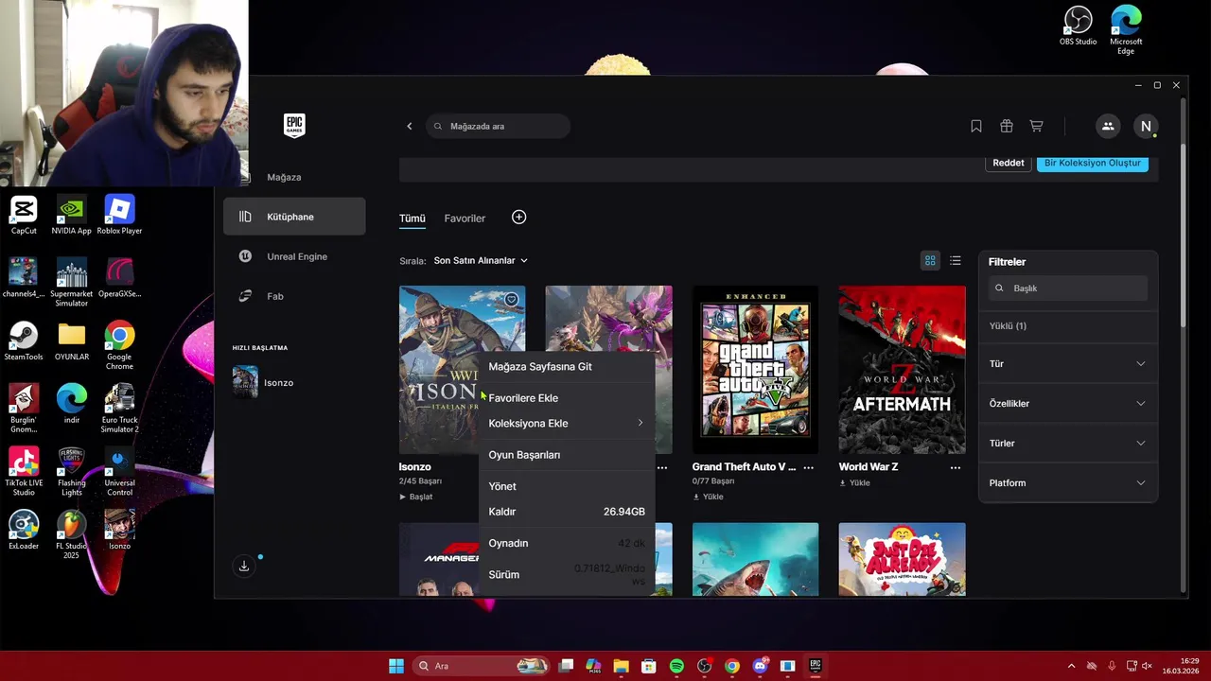Open Windows Start menu
Screen dimensions: 1211x681
pos(396,666)
